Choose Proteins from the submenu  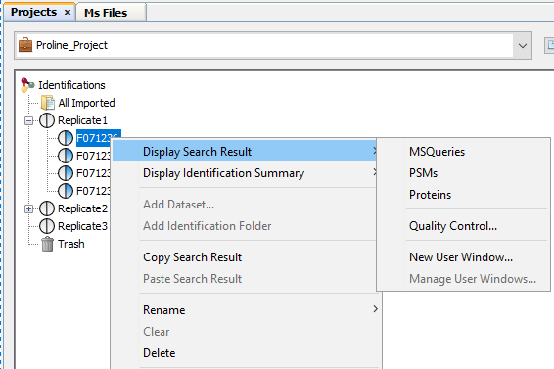click(430, 195)
